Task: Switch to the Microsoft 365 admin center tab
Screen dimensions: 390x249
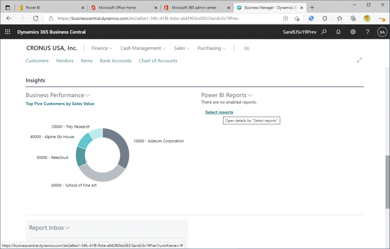Action: pyautogui.click(x=197, y=8)
